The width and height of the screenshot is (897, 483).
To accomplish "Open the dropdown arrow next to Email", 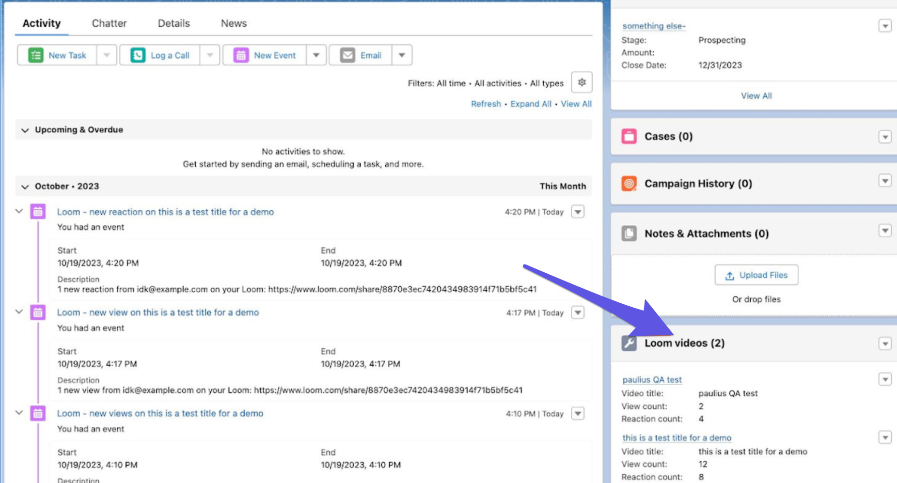I will coord(402,55).
